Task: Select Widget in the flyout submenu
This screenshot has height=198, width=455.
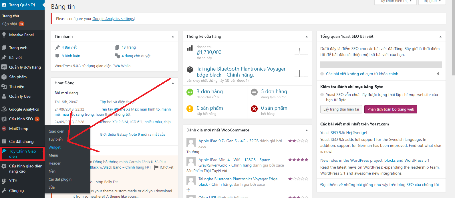Action: [55, 147]
